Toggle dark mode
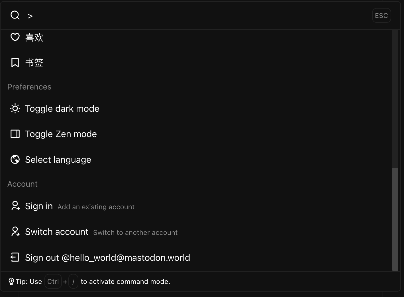This screenshot has width=404, height=297. (x=62, y=108)
